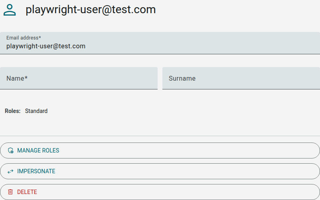Screen dimensions: 320x200
Task: Click the user profile avatar icon
Action: 10,10
